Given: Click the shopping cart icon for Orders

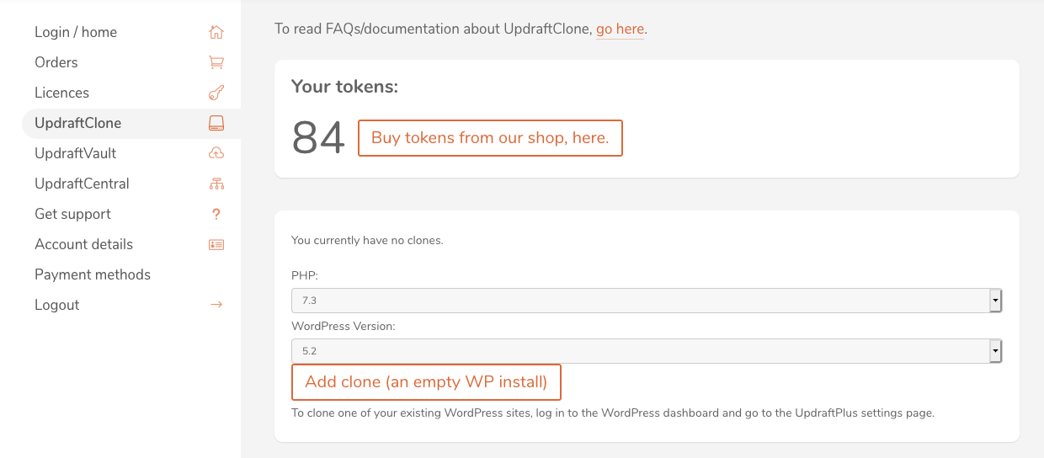Looking at the screenshot, I should 216,62.
